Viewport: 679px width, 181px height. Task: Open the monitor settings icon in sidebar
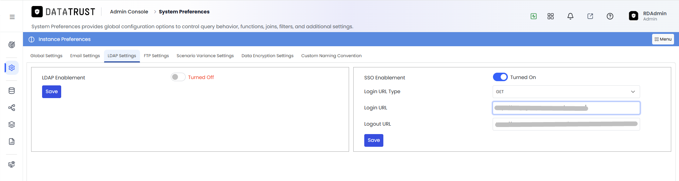click(x=12, y=164)
